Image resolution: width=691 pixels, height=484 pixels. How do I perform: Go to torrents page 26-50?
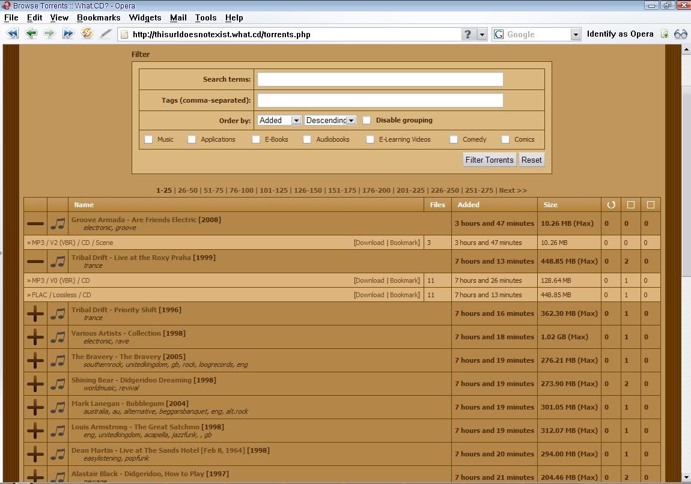tap(187, 190)
